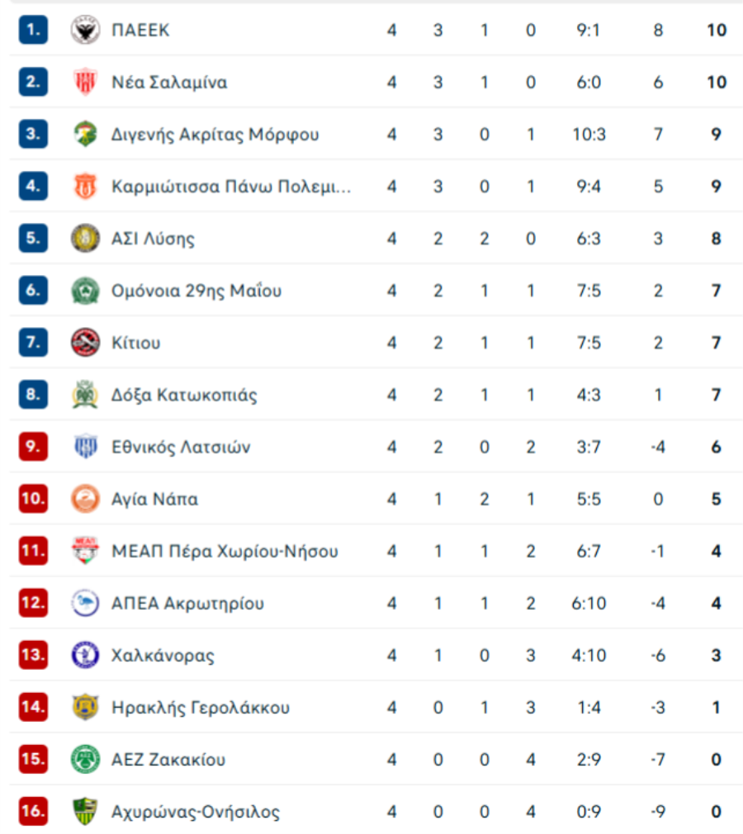The width and height of the screenshot is (743, 834).
Task: Click the Νέα Σαλαμίνα team logo
Action: point(85,83)
